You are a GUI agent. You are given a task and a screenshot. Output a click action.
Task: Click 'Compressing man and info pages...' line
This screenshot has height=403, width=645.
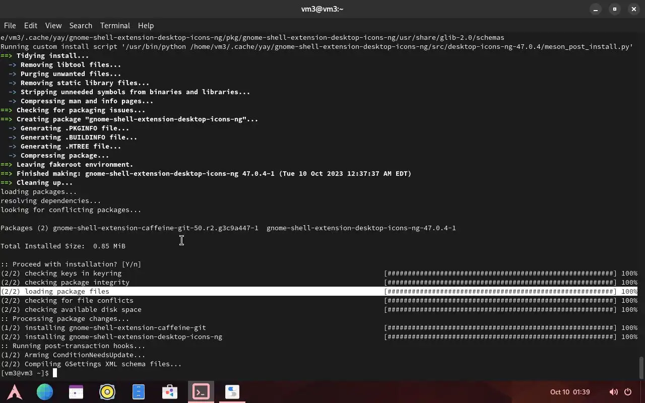(x=81, y=101)
